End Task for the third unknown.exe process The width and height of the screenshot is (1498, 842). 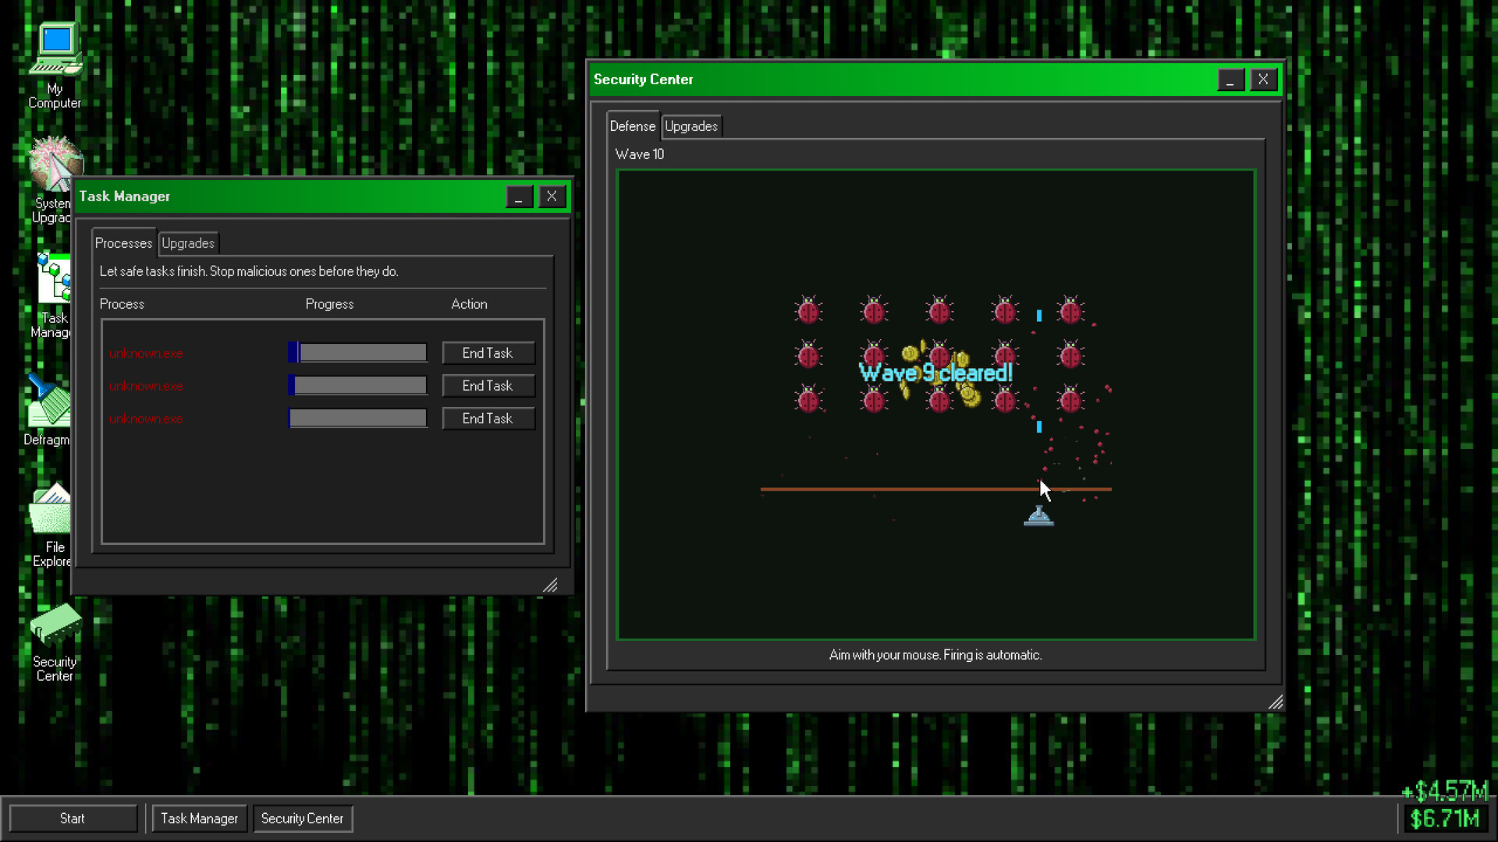click(488, 419)
